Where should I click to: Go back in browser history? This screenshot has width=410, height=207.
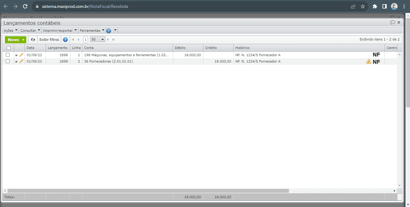pyautogui.click(x=6, y=6)
